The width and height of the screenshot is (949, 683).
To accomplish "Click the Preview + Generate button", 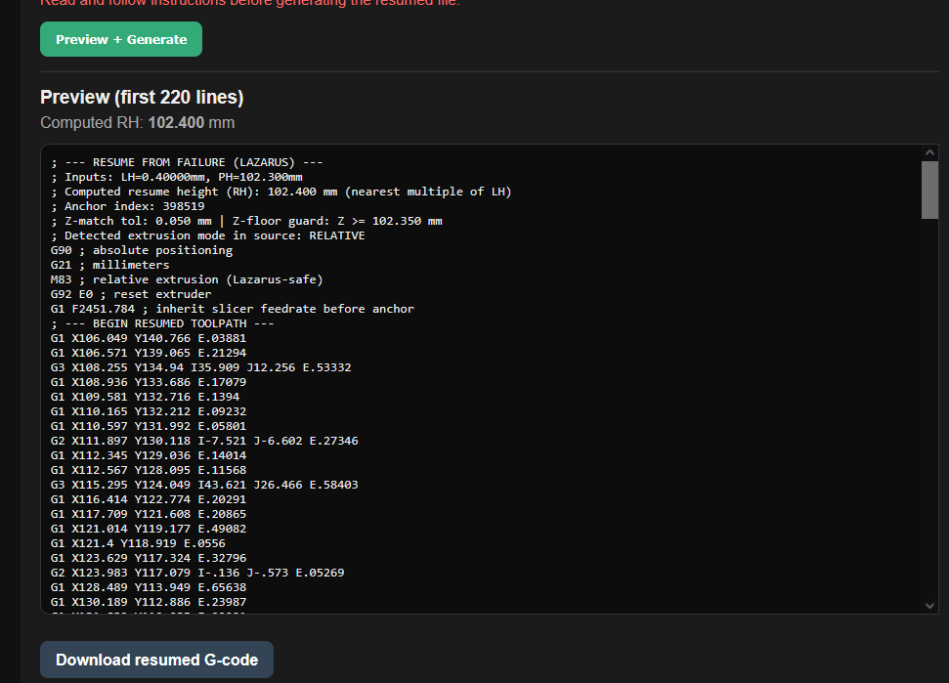I will (x=121, y=39).
